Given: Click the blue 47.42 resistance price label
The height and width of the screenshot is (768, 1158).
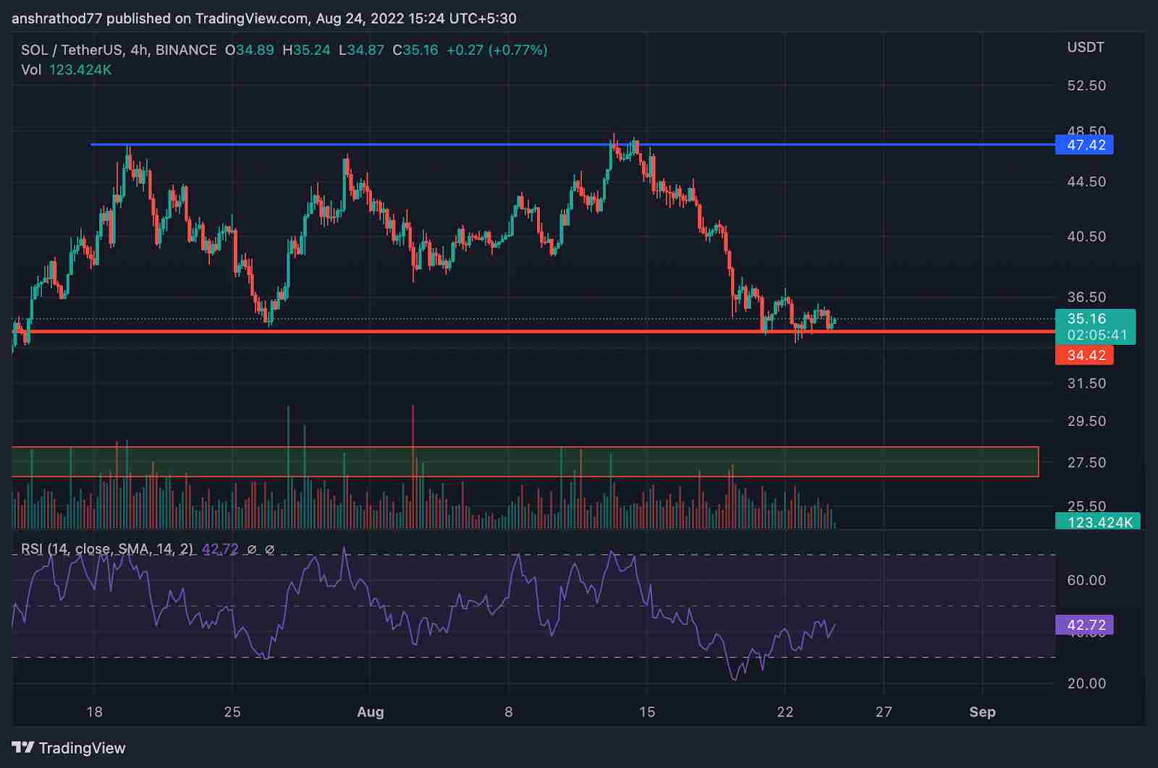Looking at the screenshot, I should [x=1085, y=145].
